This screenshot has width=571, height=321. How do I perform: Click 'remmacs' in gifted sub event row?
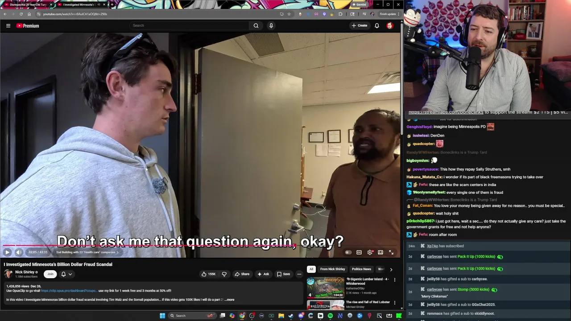point(434,313)
